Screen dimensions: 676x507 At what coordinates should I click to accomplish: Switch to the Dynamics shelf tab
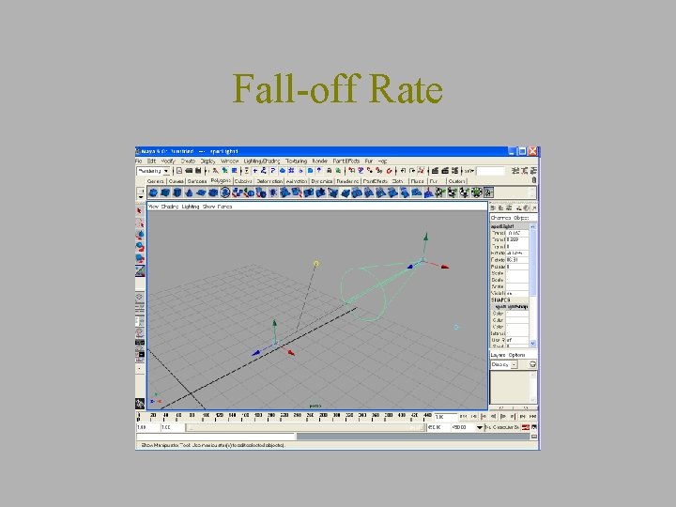click(322, 181)
